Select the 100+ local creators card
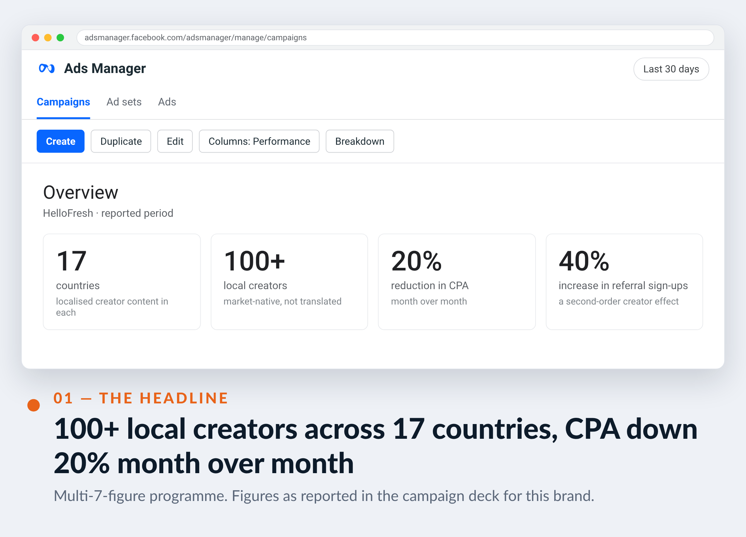 click(289, 282)
